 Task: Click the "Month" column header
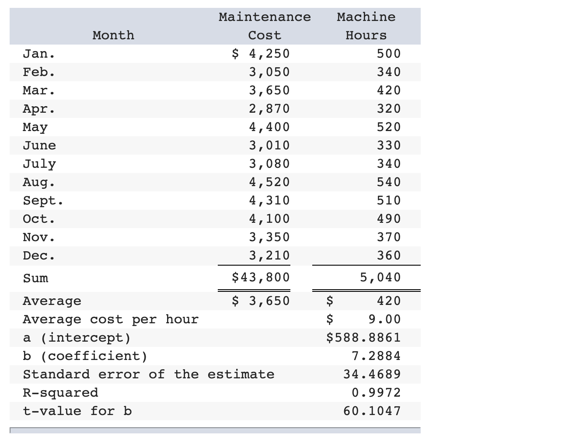[113, 35]
